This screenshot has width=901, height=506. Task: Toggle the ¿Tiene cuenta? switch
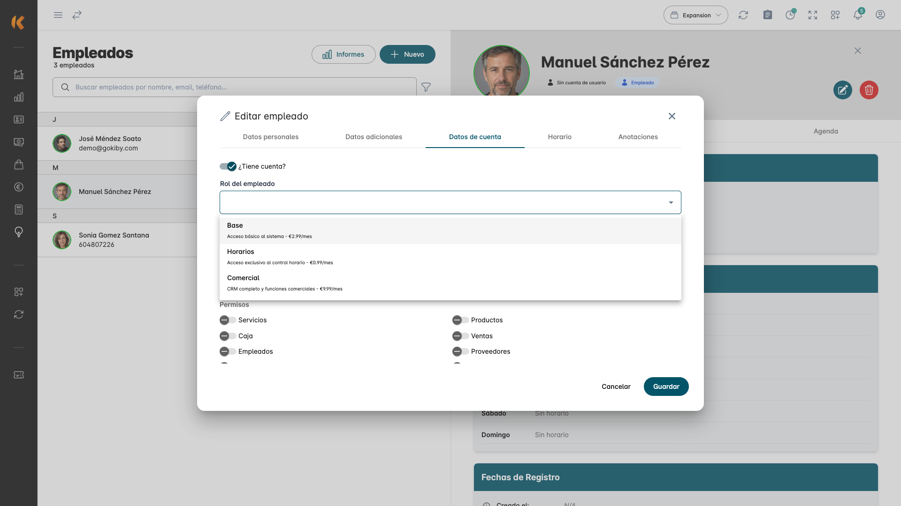(228, 166)
